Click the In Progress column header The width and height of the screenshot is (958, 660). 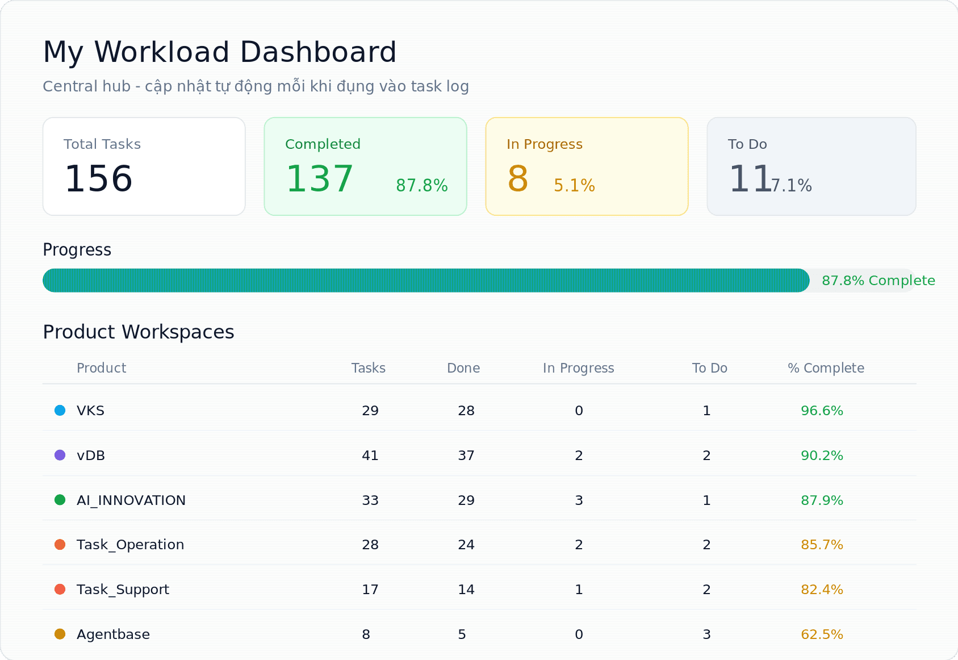tap(579, 368)
